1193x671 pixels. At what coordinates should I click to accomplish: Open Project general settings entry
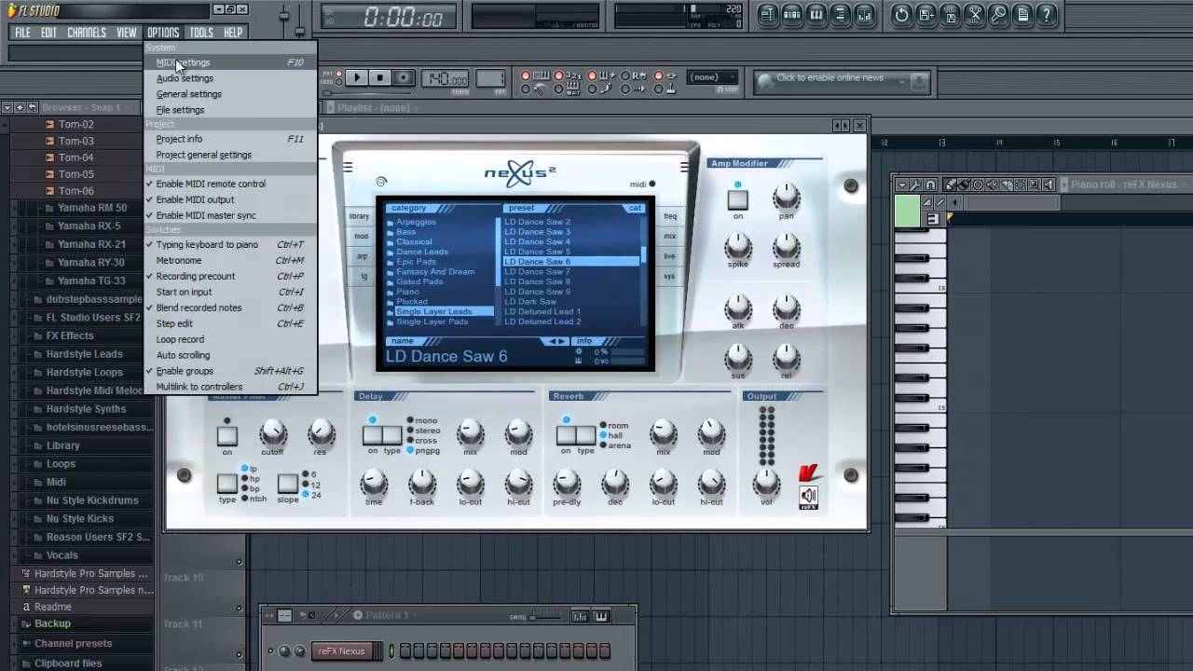point(204,155)
